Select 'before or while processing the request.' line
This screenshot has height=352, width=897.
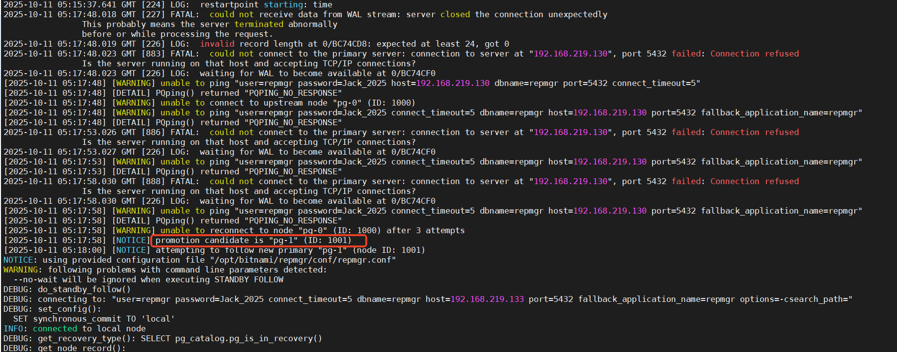178,34
